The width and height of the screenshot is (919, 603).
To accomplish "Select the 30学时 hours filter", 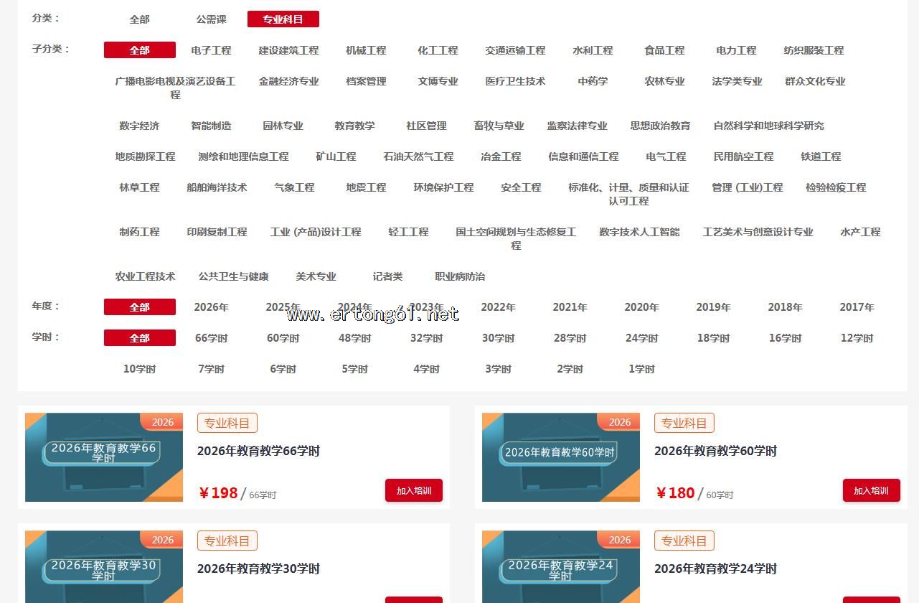I will tap(498, 338).
